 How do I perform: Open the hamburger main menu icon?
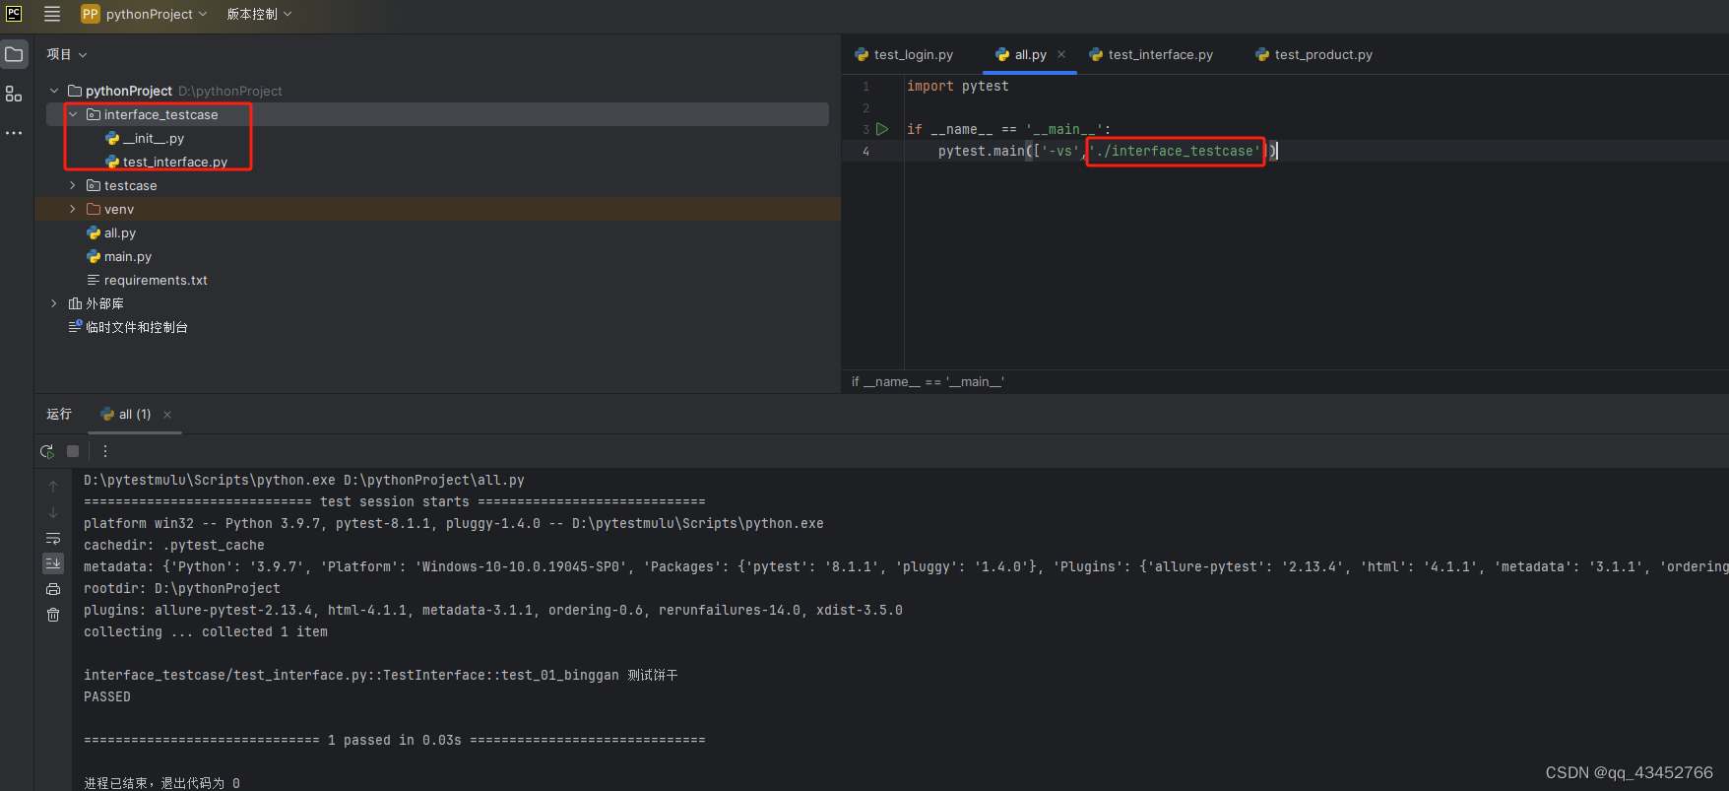point(52,14)
